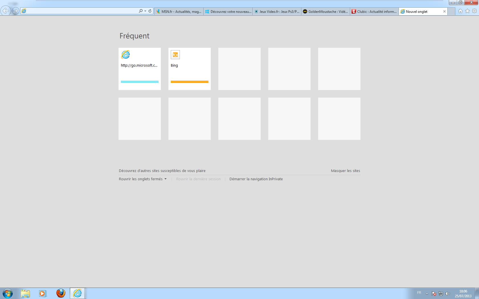Switch to the GoldenMoustache tab

(x=325, y=12)
